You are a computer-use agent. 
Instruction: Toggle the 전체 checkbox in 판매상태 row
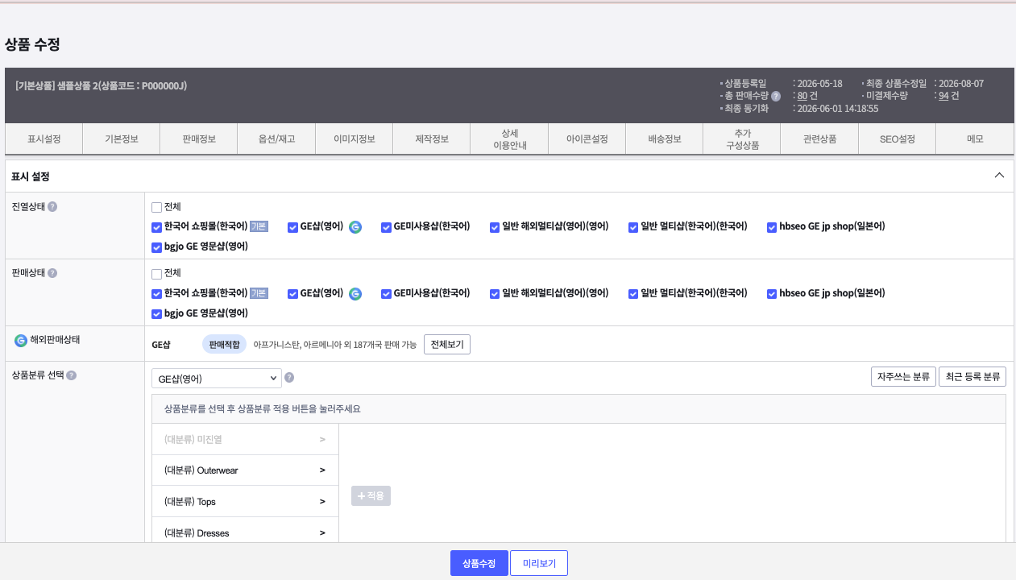tap(157, 273)
